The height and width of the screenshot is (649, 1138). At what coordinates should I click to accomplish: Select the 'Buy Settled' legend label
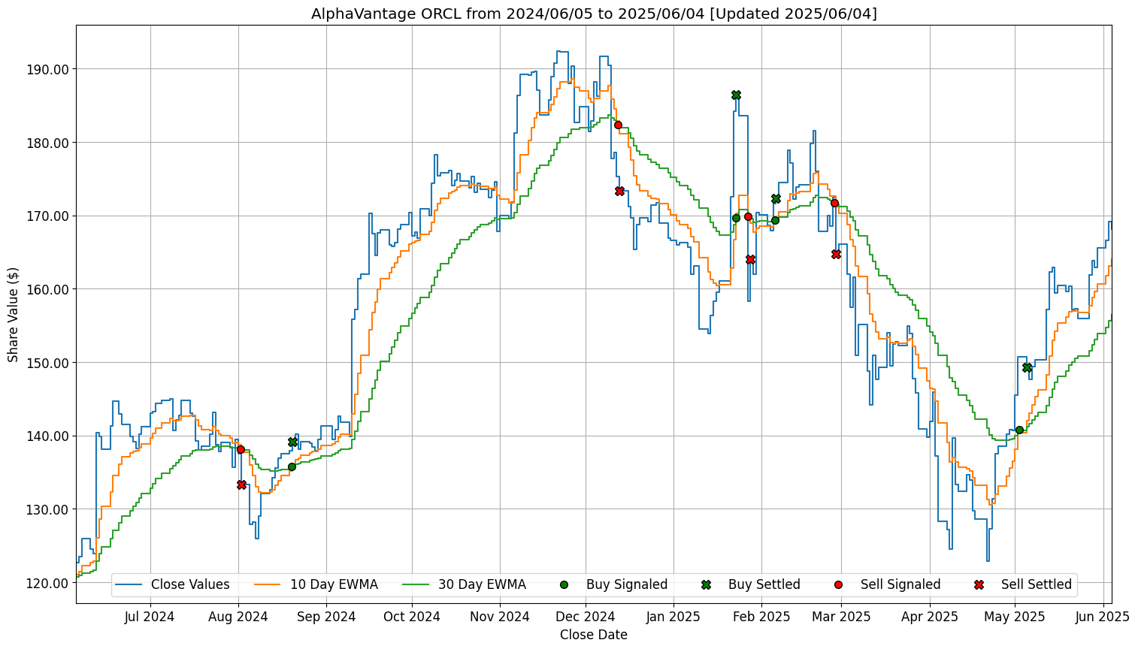pyautogui.click(x=764, y=584)
